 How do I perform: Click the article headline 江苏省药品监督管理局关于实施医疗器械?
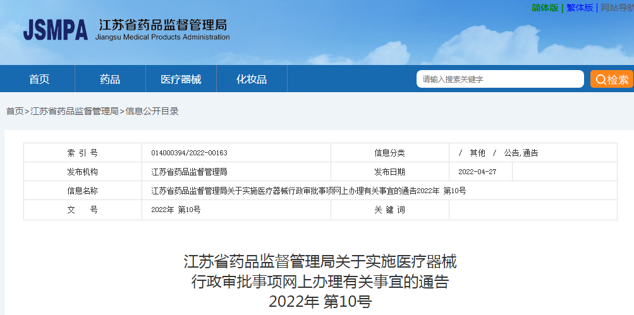[x=320, y=262]
